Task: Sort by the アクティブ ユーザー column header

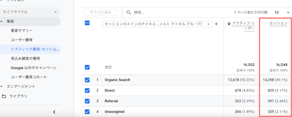Action: coord(243,26)
